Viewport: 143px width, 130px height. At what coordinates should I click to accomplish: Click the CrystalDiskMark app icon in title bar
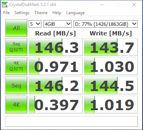tap(5, 5)
